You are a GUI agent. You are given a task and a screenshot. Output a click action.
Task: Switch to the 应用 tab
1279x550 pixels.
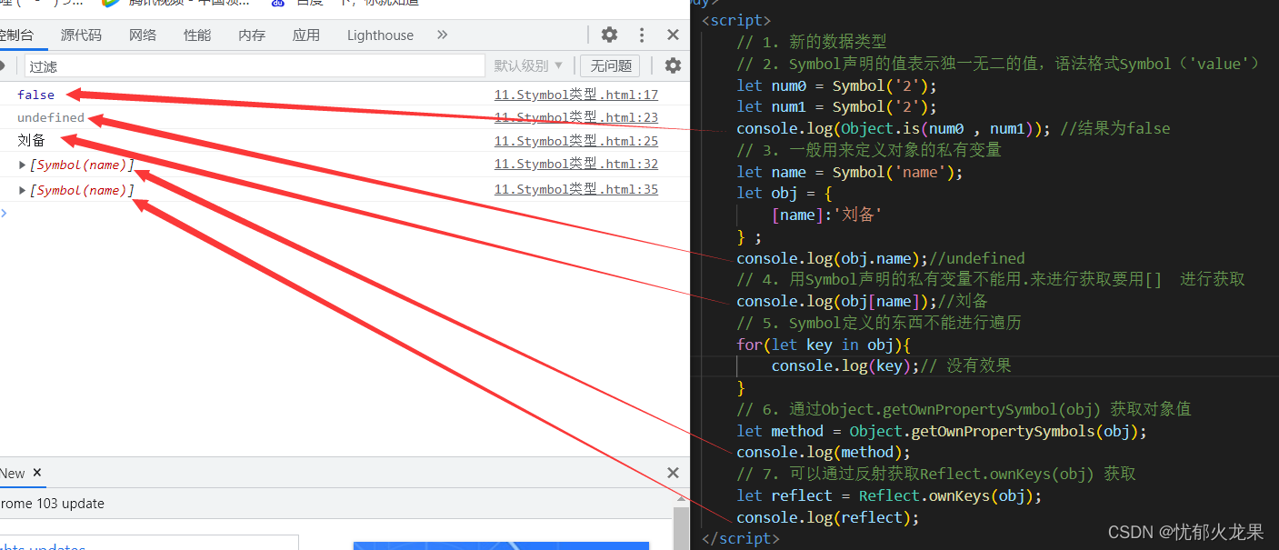pyautogui.click(x=306, y=35)
